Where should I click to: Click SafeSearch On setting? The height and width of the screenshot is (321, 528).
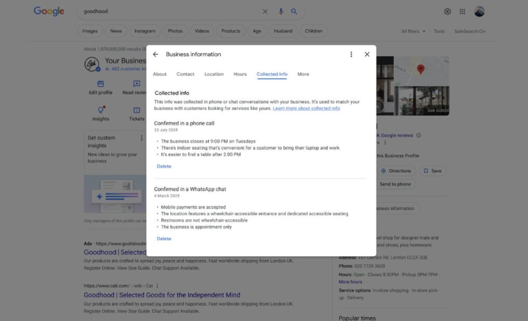click(x=470, y=31)
